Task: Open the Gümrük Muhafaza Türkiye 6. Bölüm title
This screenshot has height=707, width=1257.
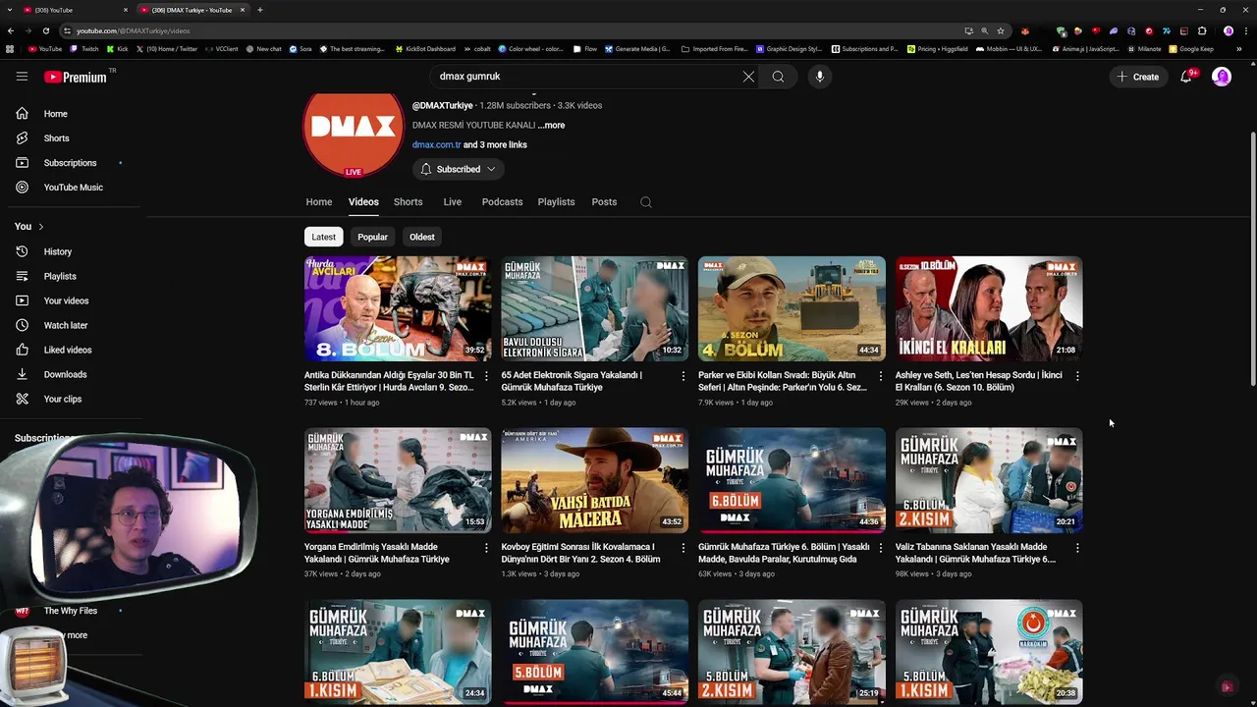Action: pos(784,553)
